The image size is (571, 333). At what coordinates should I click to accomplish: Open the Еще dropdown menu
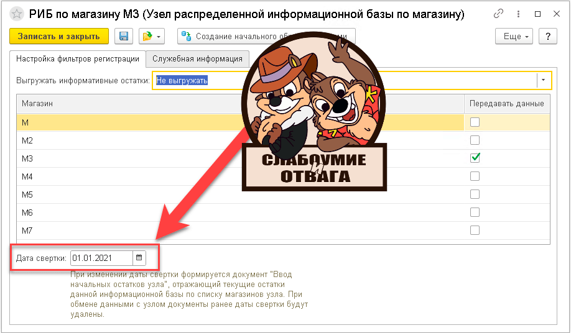(x=514, y=37)
